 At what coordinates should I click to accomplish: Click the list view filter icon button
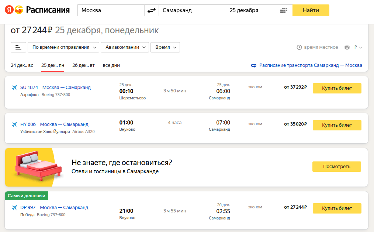(x=18, y=47)
